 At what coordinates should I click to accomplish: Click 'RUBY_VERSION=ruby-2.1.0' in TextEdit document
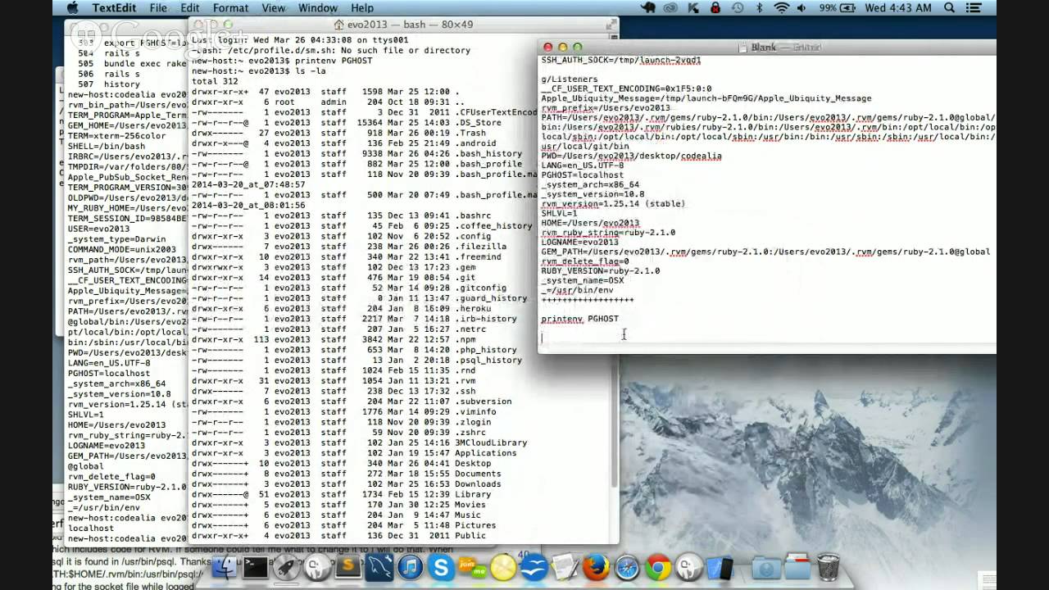(x=600, y=270)
